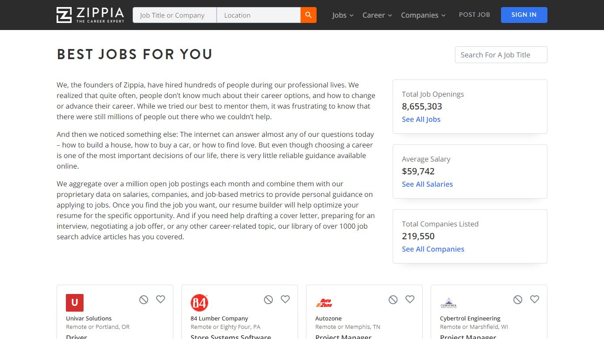Toggle heart on the Autozone job

click(410, 299)
